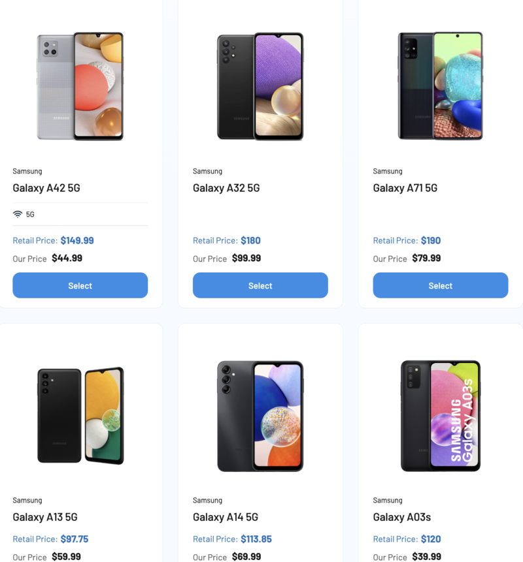Open the Galaxy A42 5G title
Image resolution: width=523 pixels, height=562 pixels.
point(46,188)
